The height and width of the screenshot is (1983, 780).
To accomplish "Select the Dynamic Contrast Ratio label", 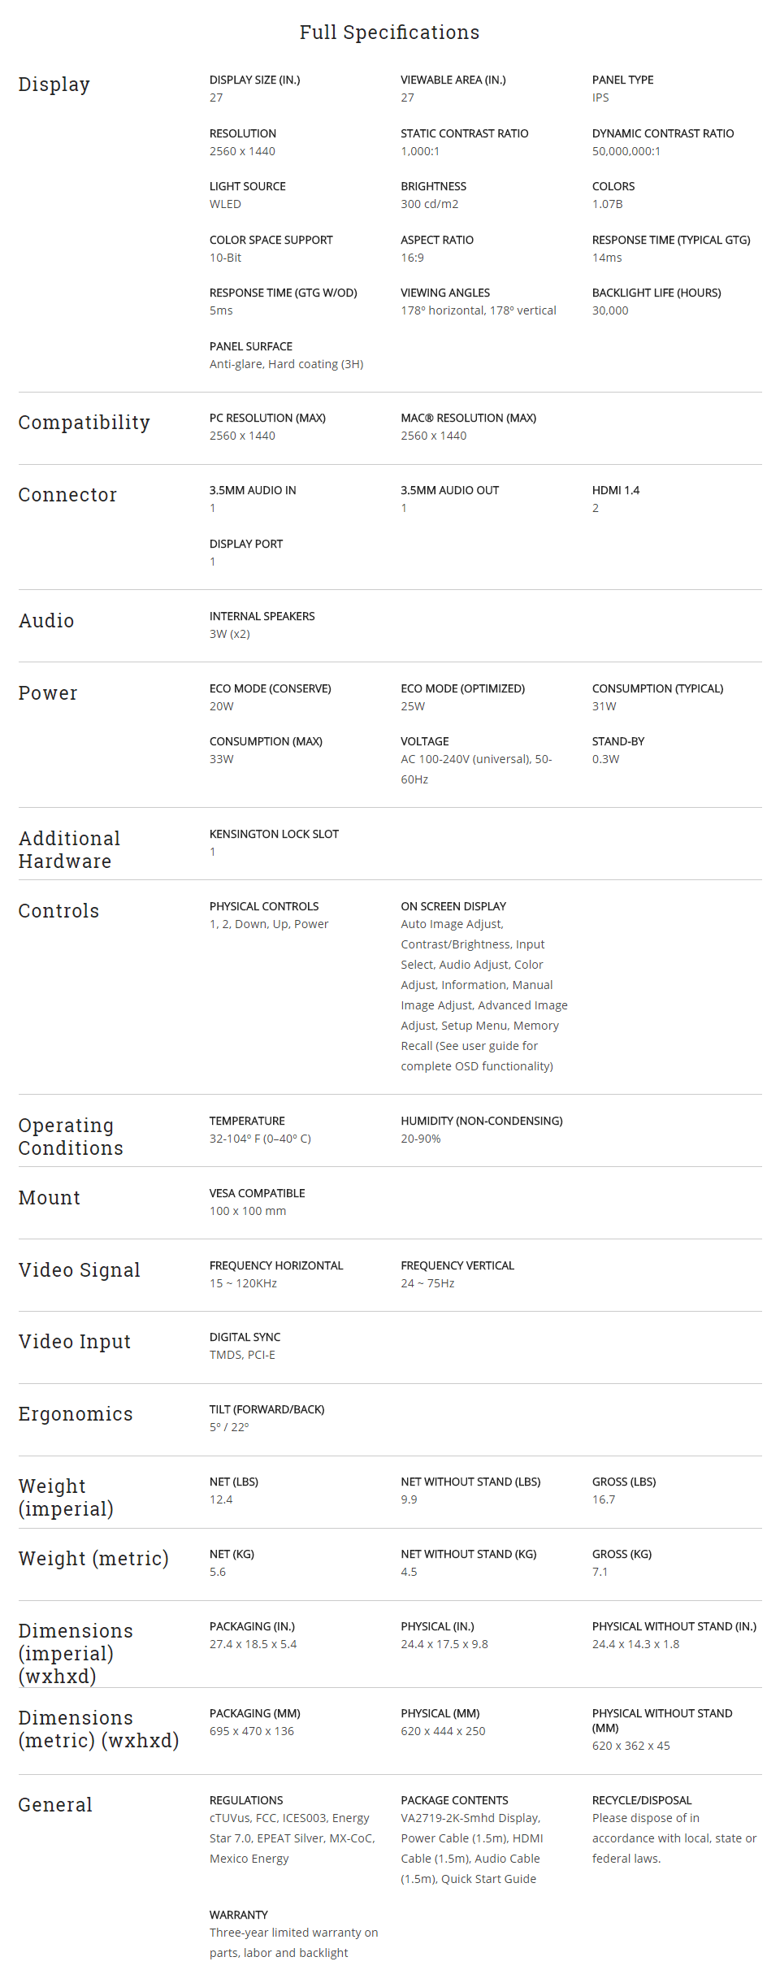I will click(x=663, y=133).
